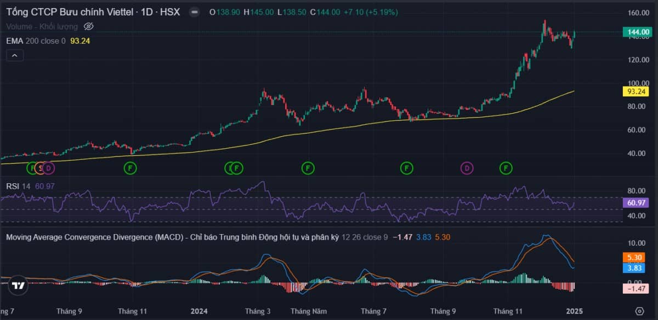
Task: Click the low value L138.50 in header
Action: [x=291, y=12]
